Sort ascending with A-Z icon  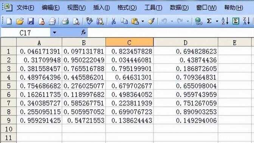pyautogui.click(x=225, y=21)
